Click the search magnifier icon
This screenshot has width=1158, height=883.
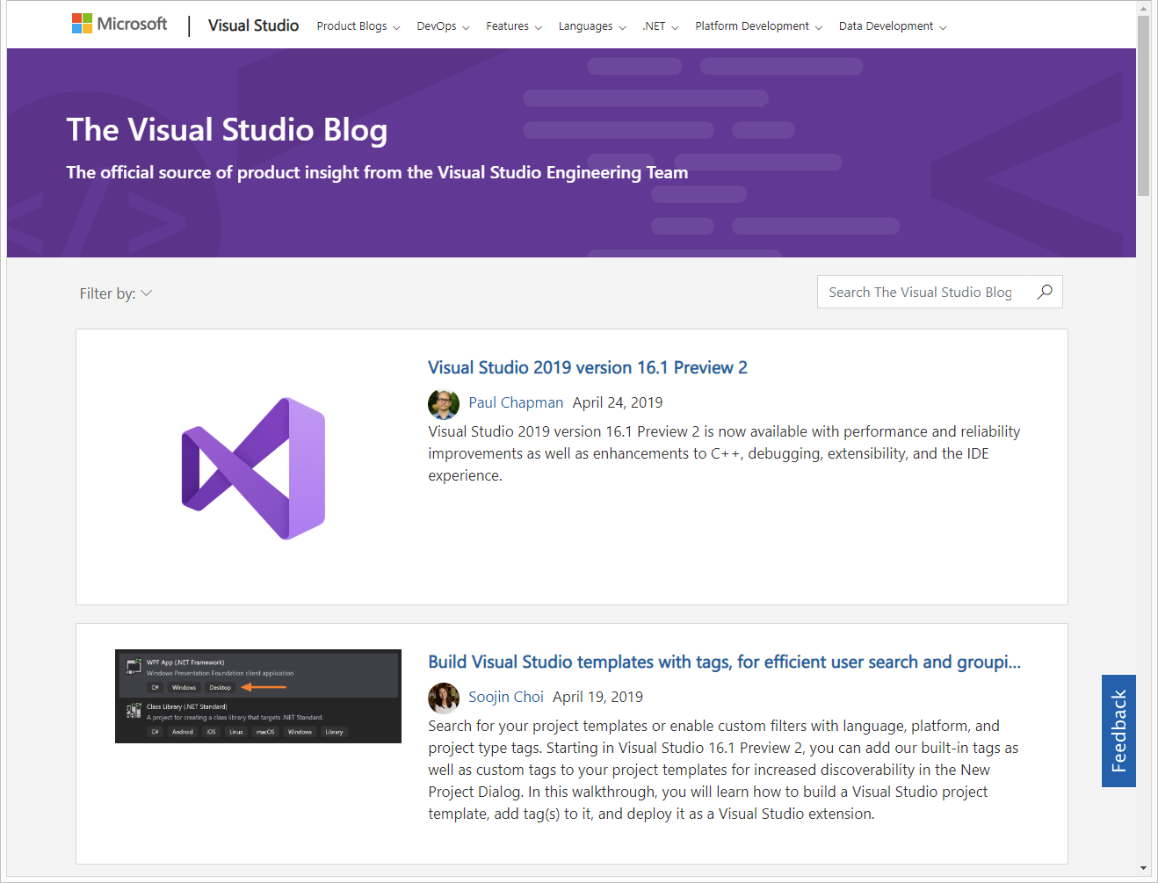(x=1044, y=292)
